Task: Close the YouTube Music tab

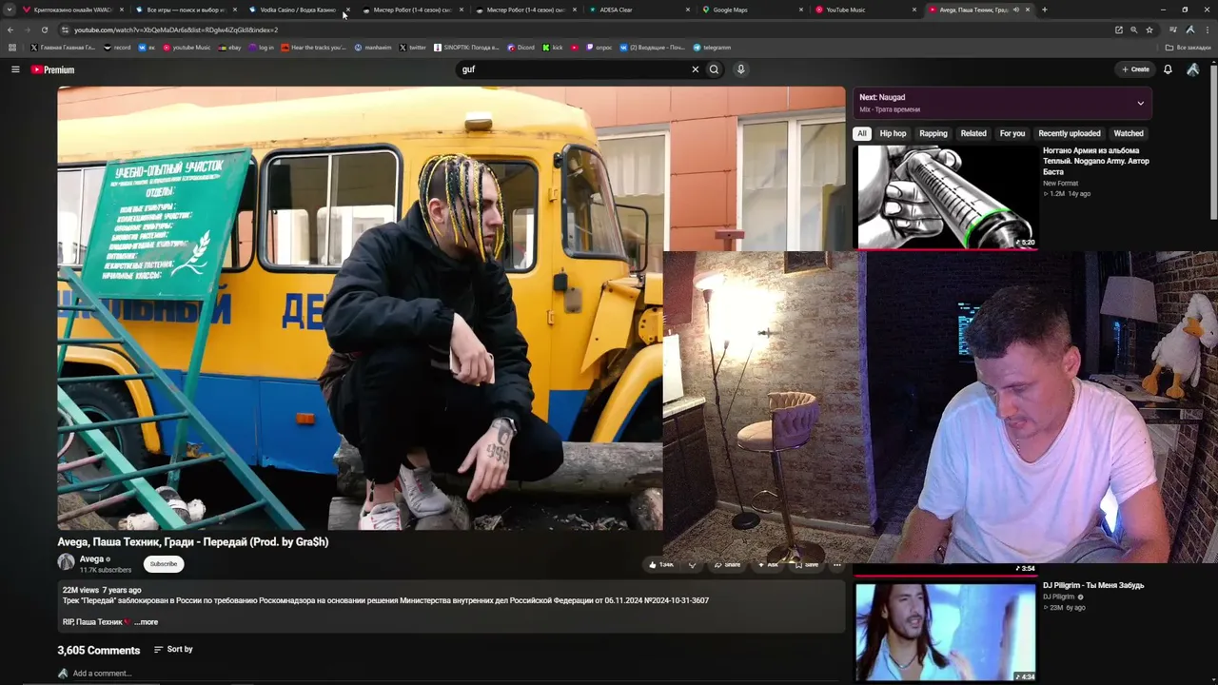Action: [914, 10]
